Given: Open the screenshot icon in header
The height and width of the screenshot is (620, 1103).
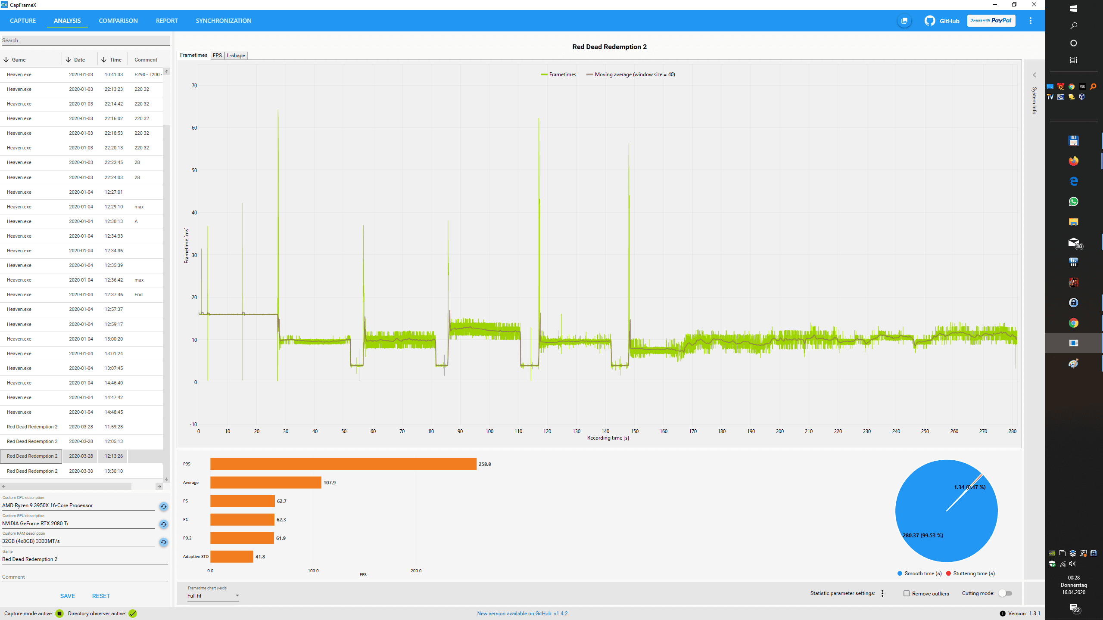Looking at the screenshot, I should pyautogui.click(x=904, y=21).
